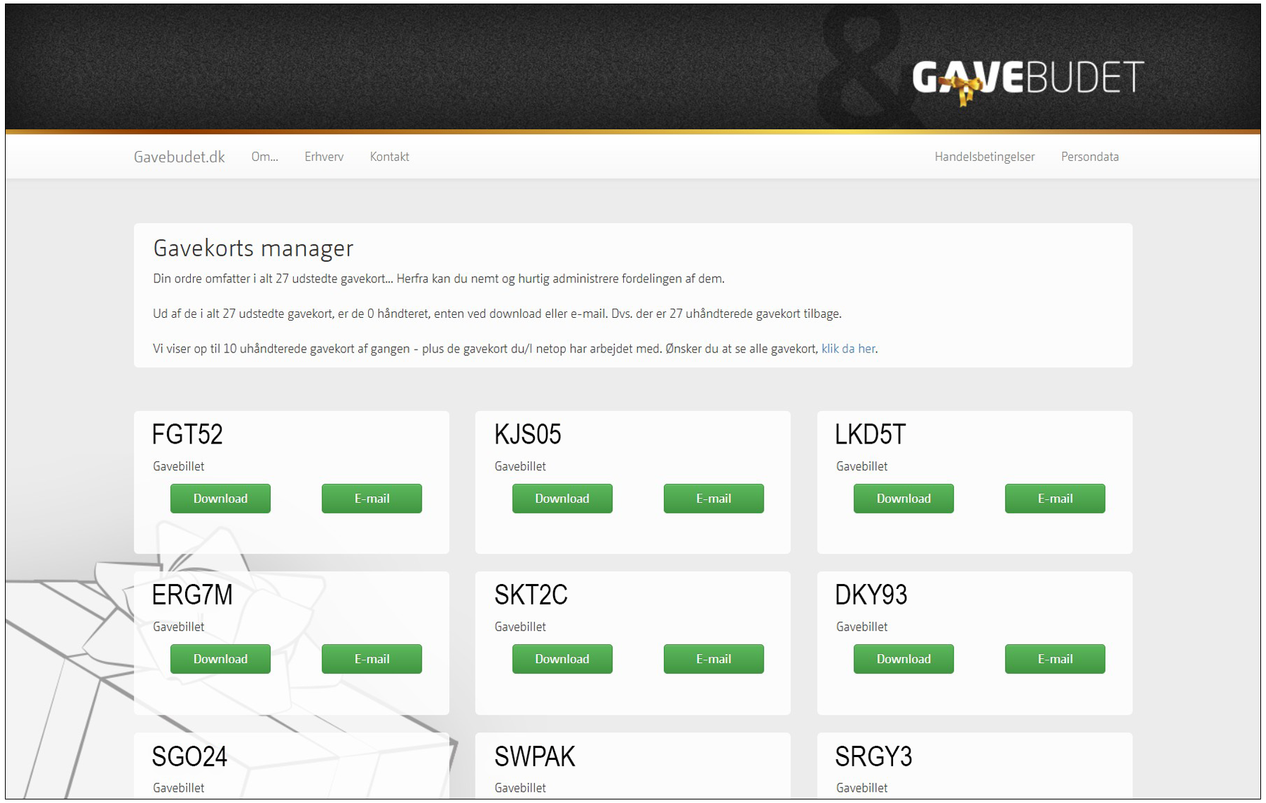
Task: Download gift card DKY93
Action: click(x=903, y=659)
